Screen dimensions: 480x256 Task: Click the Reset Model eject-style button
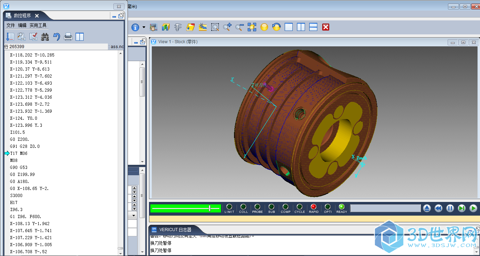click(x=427, y=208)
